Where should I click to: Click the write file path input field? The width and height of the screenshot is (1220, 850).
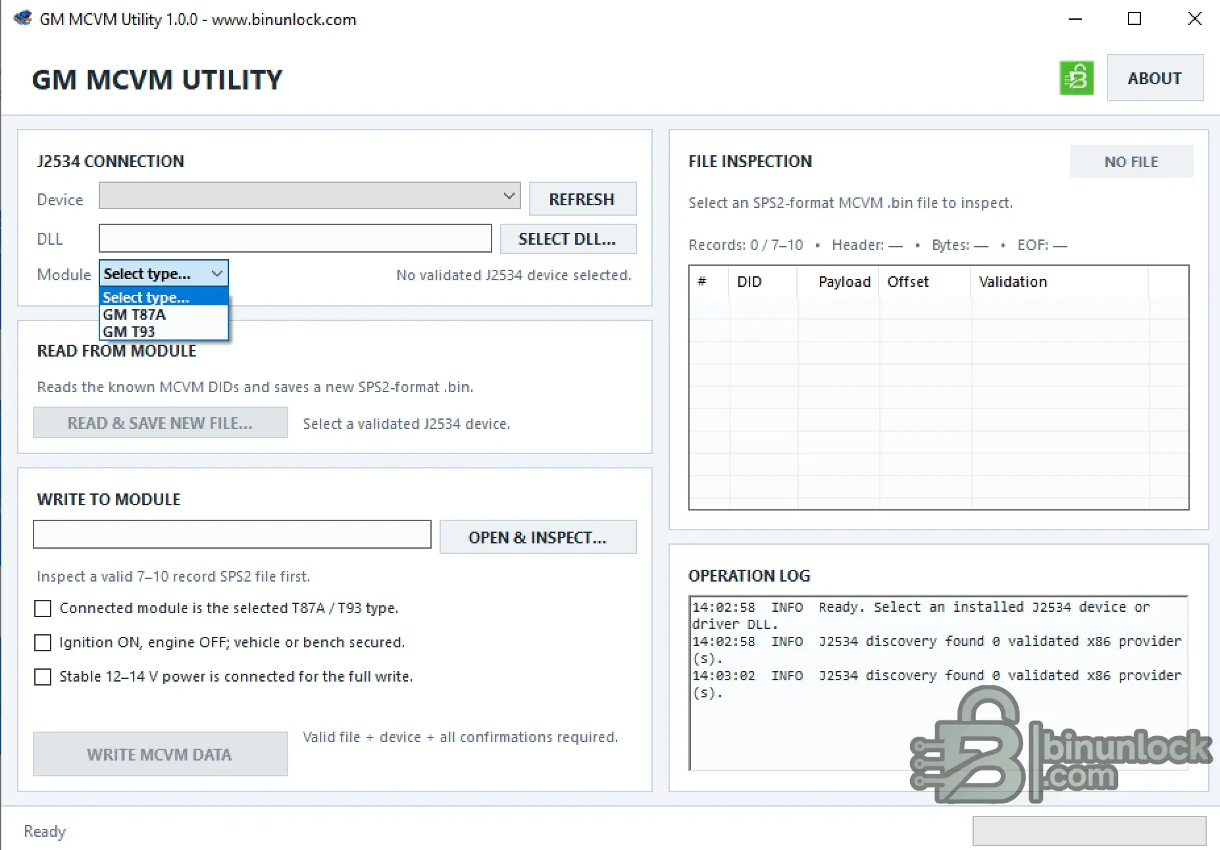[x=232, y=534]
